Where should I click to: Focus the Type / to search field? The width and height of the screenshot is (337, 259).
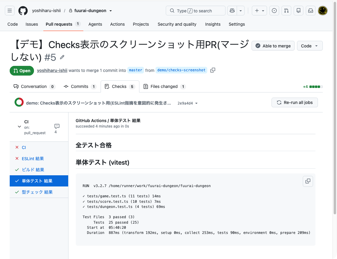point(195,11)
